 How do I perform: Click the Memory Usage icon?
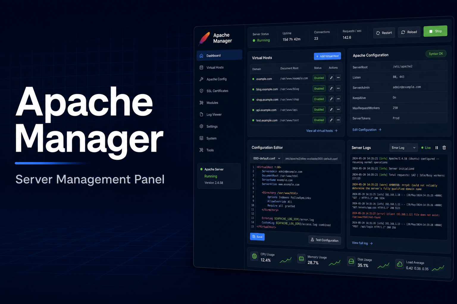tap(301, 259)
